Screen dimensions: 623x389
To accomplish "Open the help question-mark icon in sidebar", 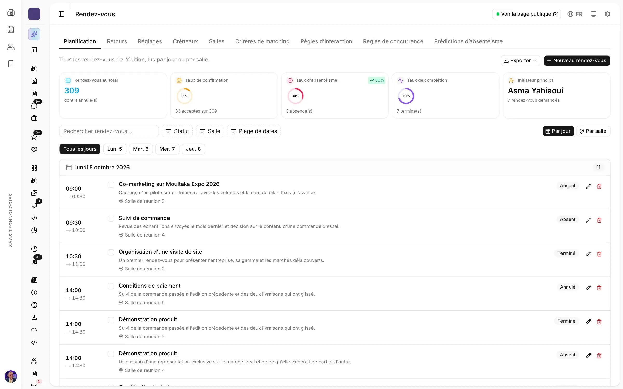I will click(x=34, y=305).
